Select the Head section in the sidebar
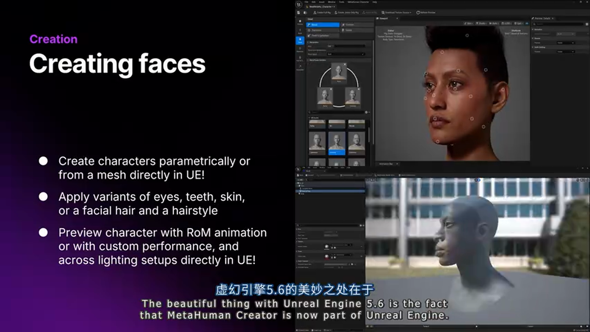 click(300, 41)
